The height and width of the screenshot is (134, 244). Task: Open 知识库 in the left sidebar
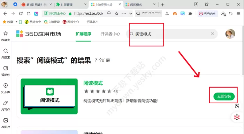tap(6, 88)
